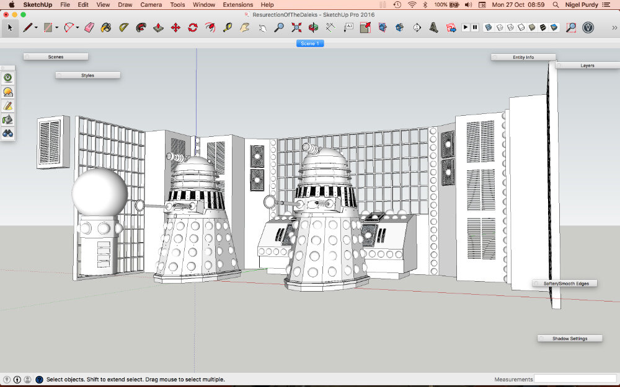This screenshot has width=620, height=387.
Task: Open the Line tool dropdown arrow
Action: point(35,27)
